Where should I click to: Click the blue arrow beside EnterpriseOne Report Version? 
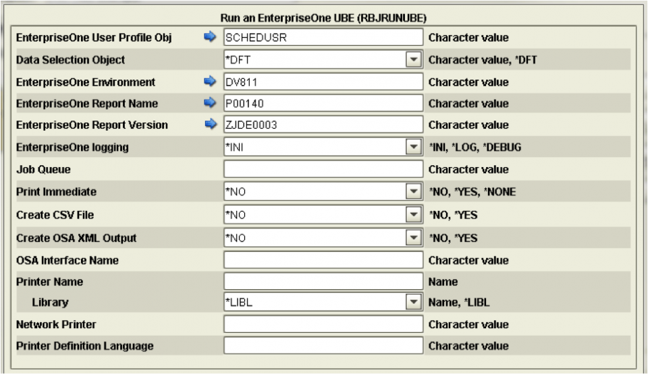point(211,124)
